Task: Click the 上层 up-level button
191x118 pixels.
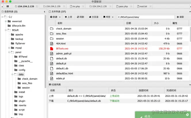Action: [x=68, y=17]
